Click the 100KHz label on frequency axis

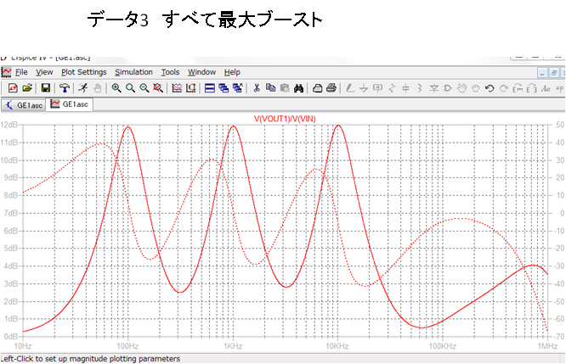coord(442,346)
